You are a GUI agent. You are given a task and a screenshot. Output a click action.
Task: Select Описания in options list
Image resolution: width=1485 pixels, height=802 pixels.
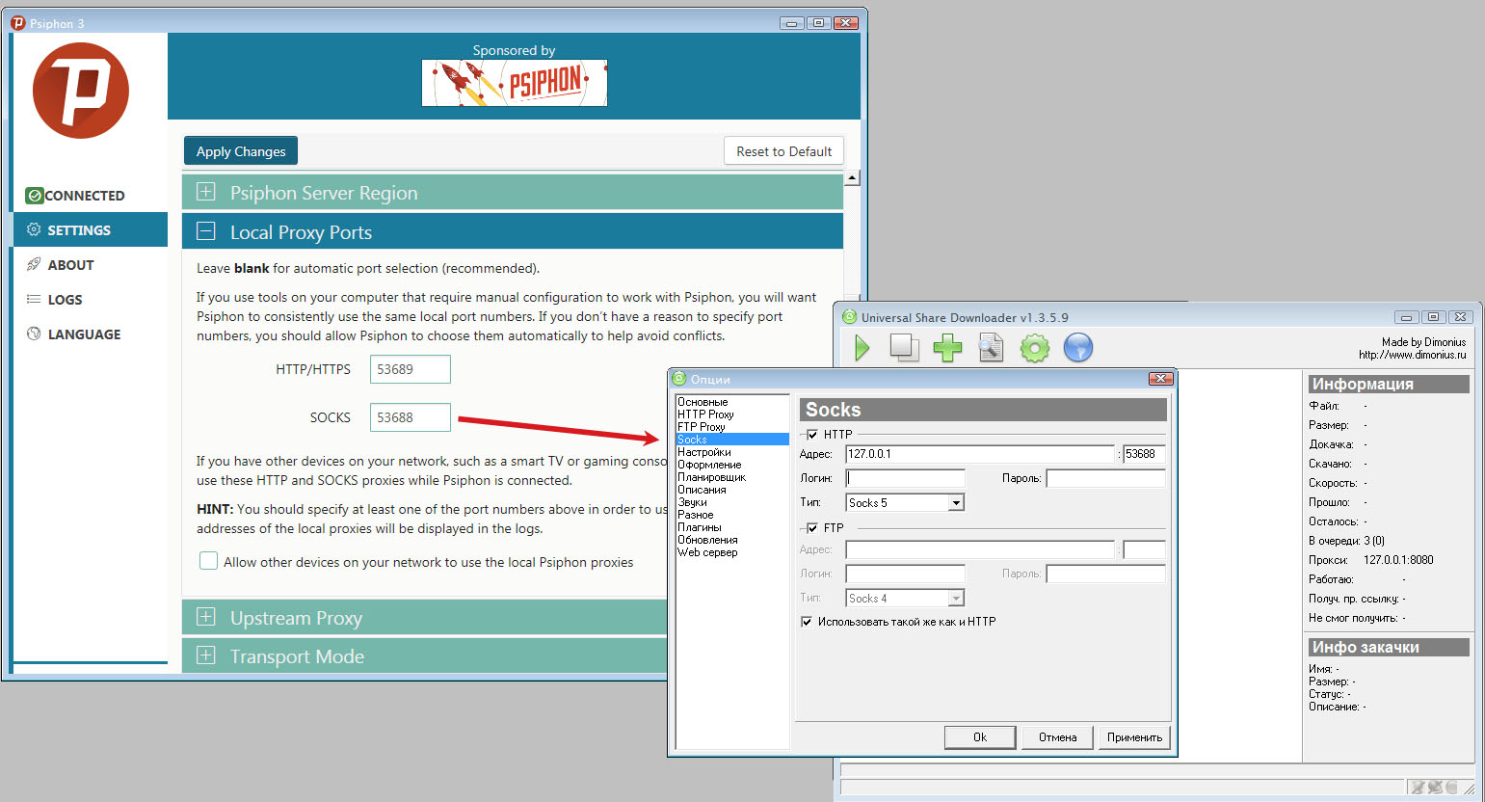732,490
